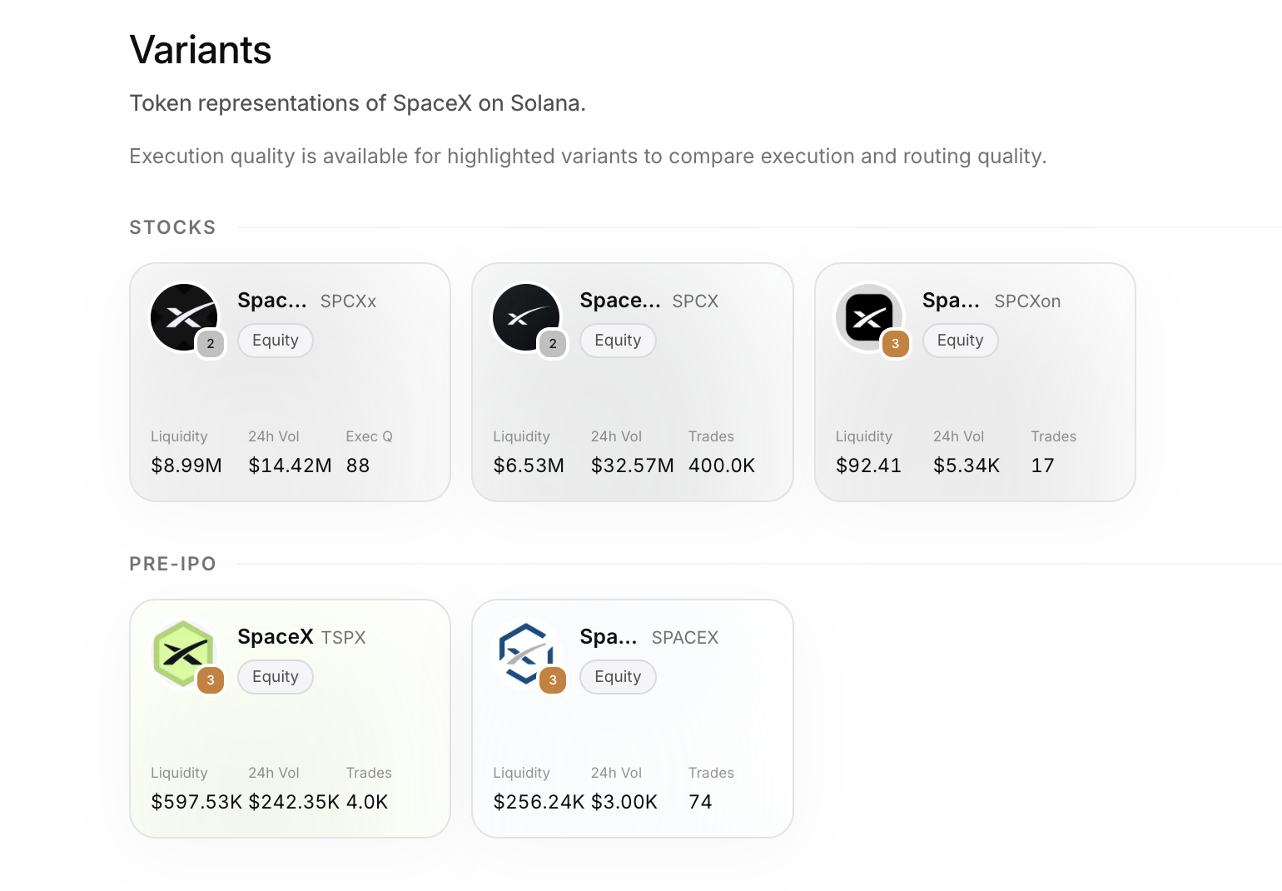
Task: Click the Equity tag on SPCX card
Action: click(618, 341)
